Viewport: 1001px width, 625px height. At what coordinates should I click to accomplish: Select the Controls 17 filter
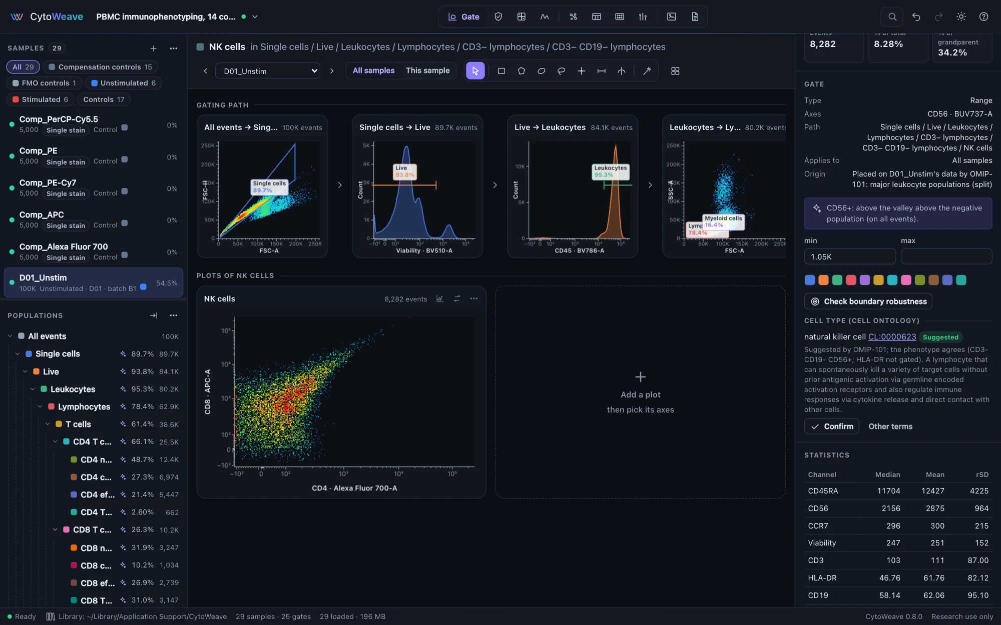click(104, 99)
